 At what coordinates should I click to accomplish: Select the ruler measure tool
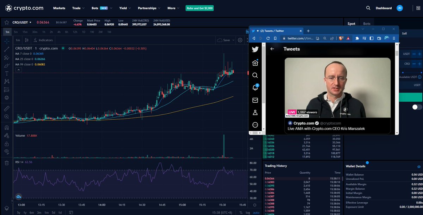(x=6, y=108)
